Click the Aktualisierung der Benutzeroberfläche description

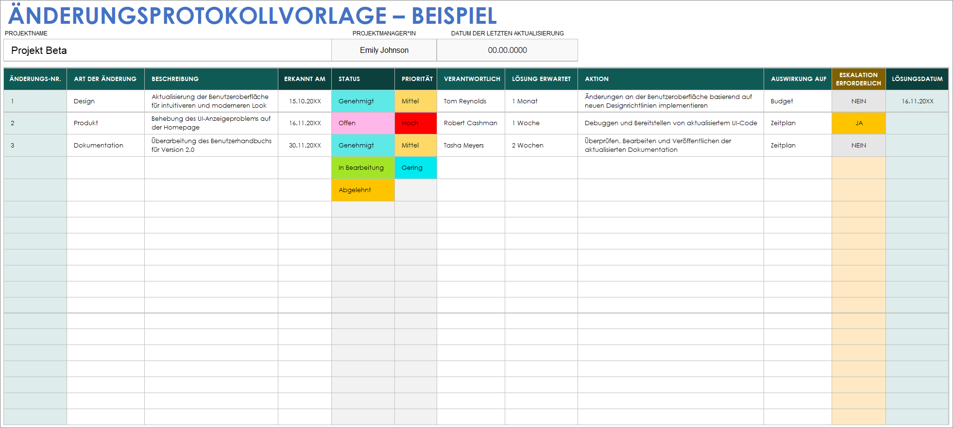pyautogui.click(x=211, y=101)
